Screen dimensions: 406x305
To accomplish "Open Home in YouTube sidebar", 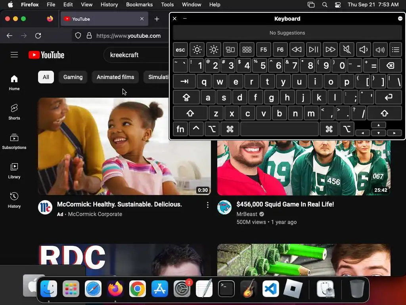I will tap(14, 83).
